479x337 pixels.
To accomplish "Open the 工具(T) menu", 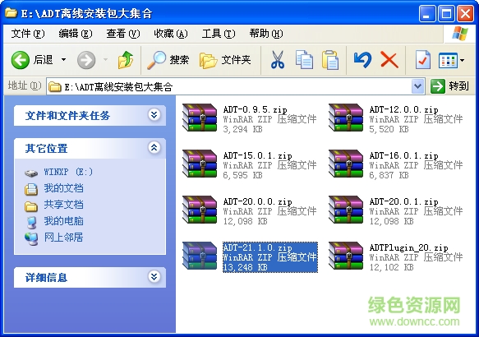I will 219,34.
